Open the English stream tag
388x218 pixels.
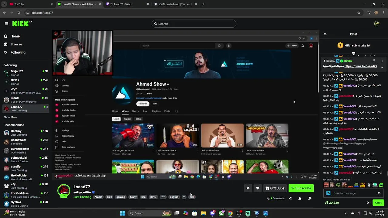(174, 197)
